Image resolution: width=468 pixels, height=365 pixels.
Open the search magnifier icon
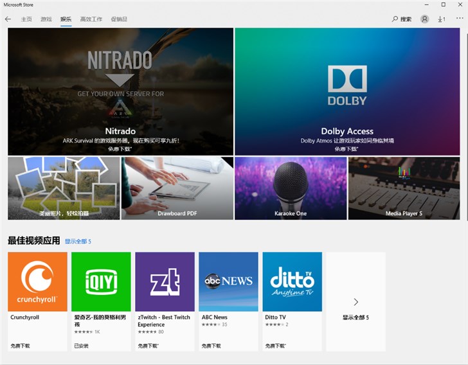tap(395, 19)
